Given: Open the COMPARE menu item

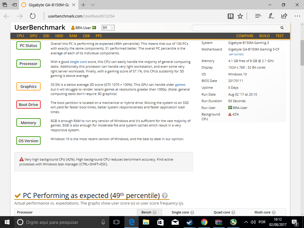Looking at the screenshot, I should (245, 36).
